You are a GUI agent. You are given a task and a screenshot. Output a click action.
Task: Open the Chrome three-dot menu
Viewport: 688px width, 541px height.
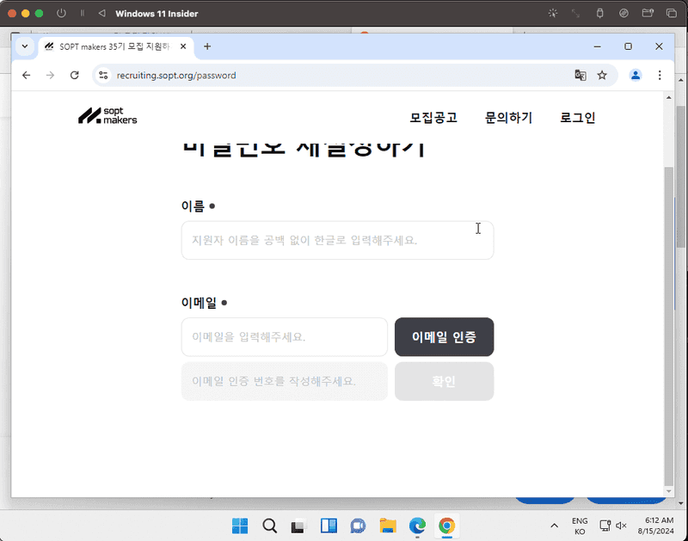(x=659, y=75)
